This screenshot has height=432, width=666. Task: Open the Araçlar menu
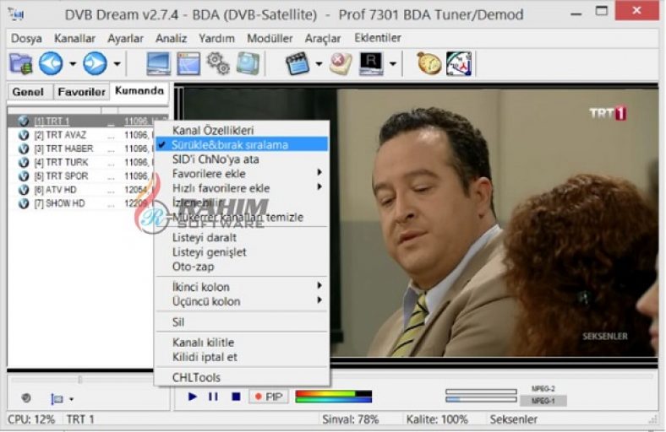(323, 38)
